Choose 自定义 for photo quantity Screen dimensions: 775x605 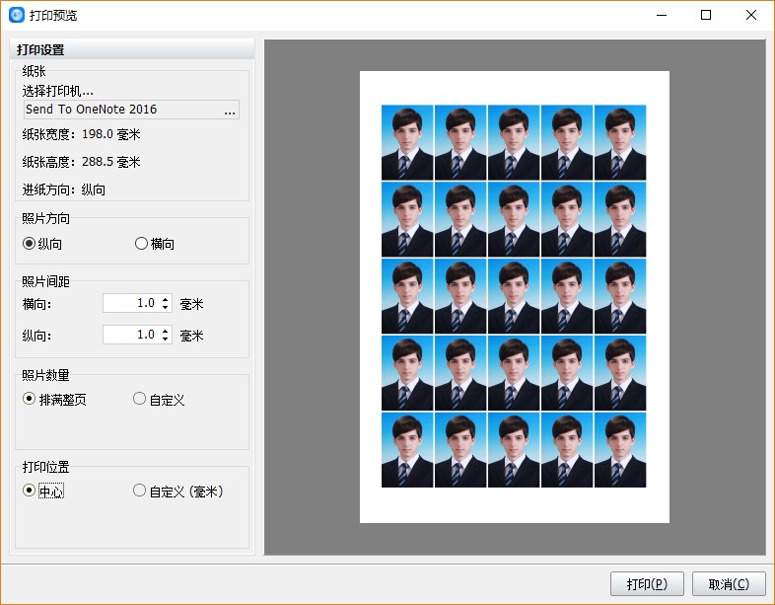139,400
